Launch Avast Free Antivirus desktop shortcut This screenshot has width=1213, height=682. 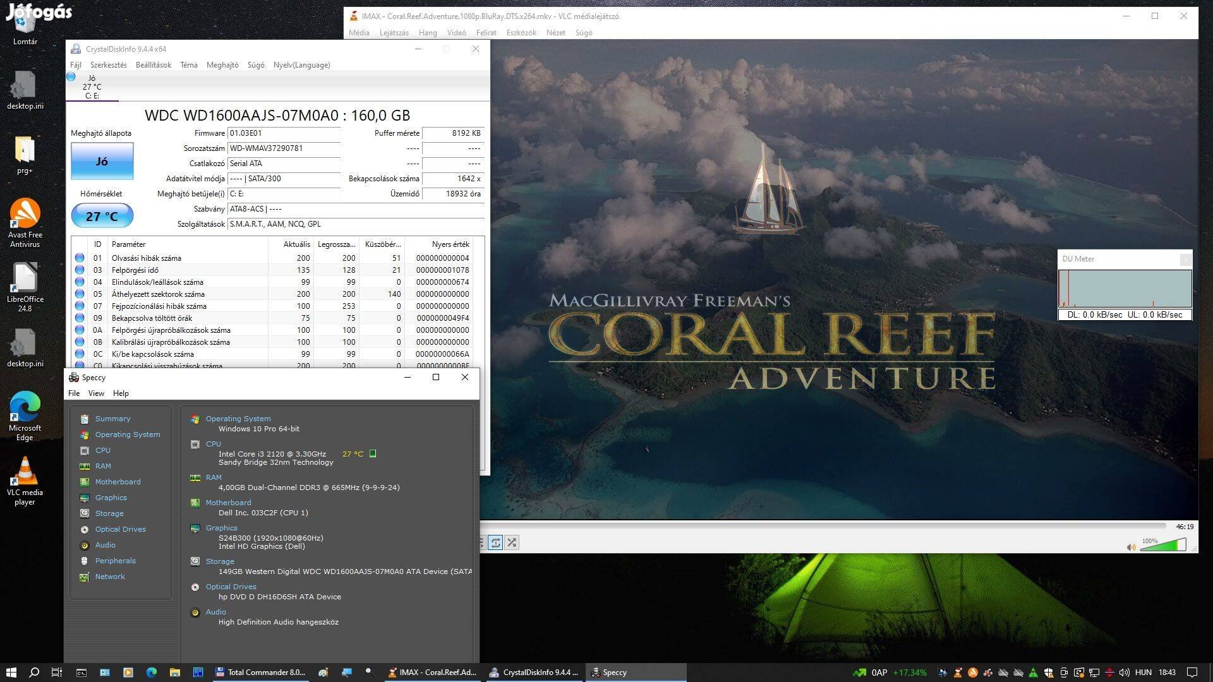(x=25, y=222)
